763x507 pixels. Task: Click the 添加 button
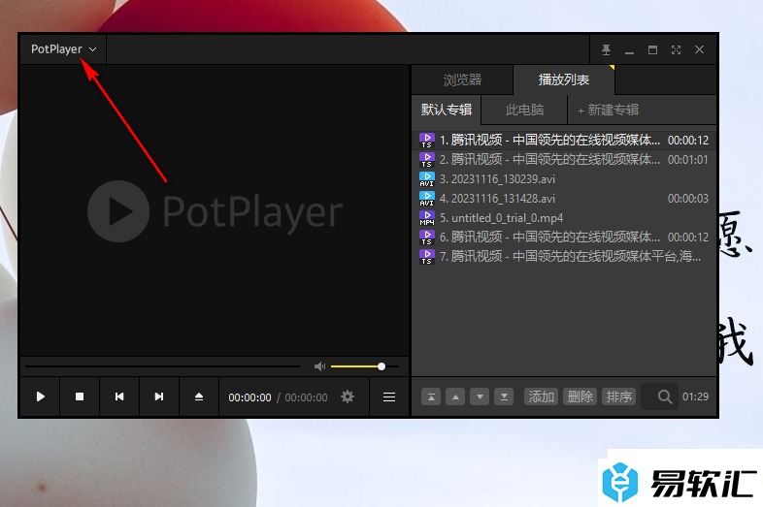pyautogui.click(x=541, y=396)
